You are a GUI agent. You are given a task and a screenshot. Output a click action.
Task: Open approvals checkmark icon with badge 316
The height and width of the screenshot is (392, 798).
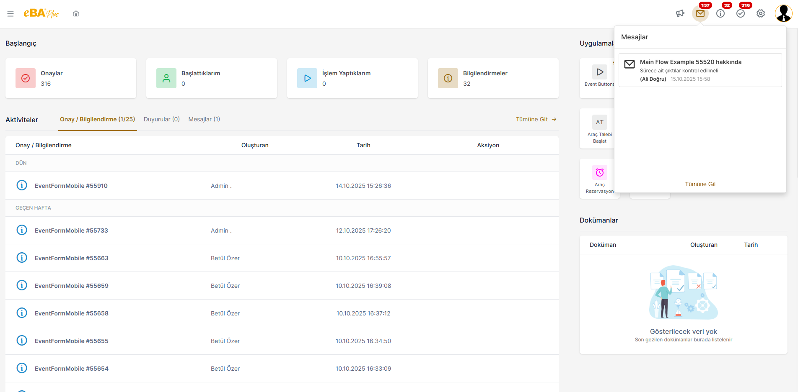click(741, 14)
